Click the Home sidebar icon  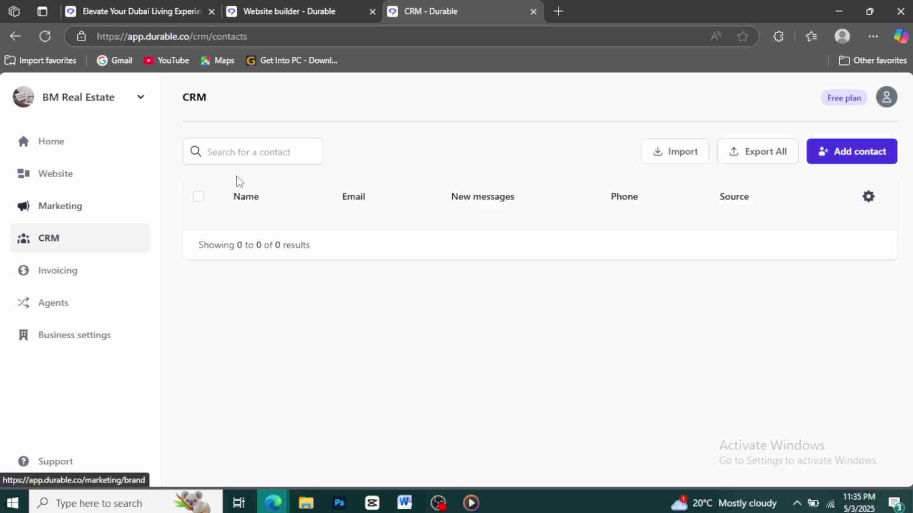point(23,141)
